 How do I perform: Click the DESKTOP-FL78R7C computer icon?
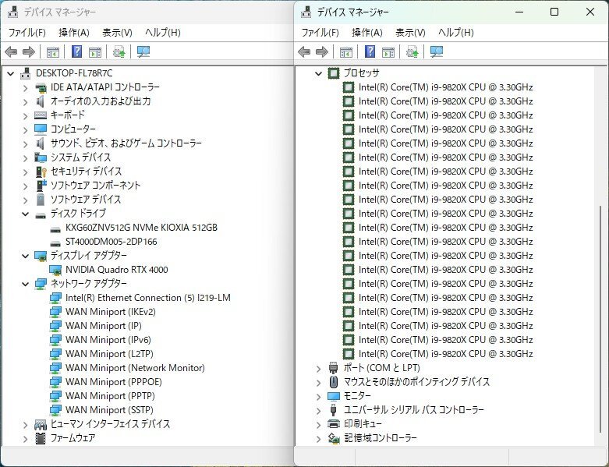26,73
